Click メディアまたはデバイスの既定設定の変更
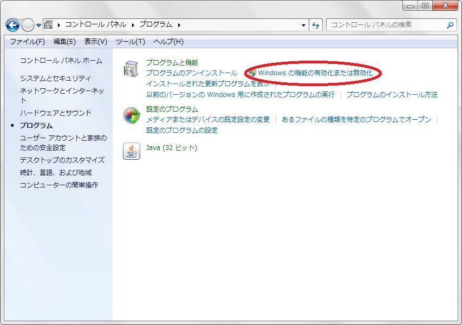 (x=208, y=119)
